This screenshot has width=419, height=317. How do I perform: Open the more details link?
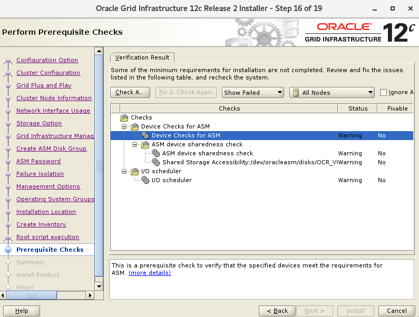(x=150, y=273)
